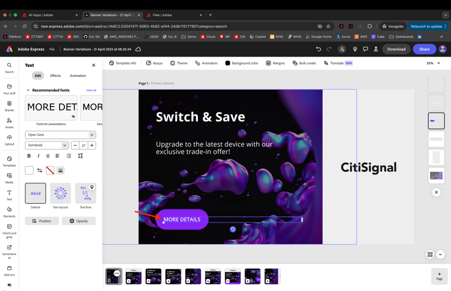Open Your stuff folder panel
The width and height of the screenshot is (451, 291).
(x=9, y=89)
